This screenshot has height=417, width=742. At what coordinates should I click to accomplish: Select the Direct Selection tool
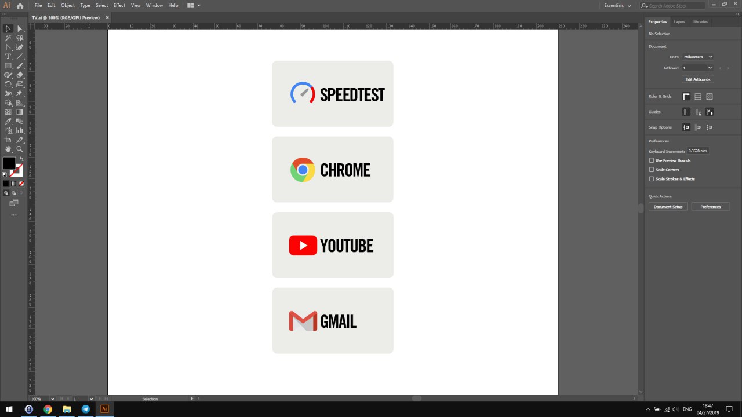click(x=20, y=28)
